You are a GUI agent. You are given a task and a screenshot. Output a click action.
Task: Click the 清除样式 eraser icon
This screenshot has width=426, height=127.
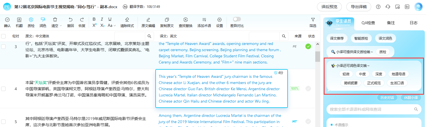click(x=127, y=22)
